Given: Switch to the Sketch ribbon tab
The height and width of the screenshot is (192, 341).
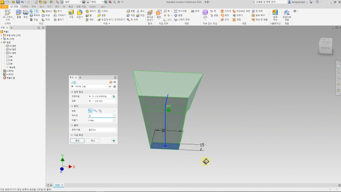Looking at the screenshot, I should coord(24,7).
